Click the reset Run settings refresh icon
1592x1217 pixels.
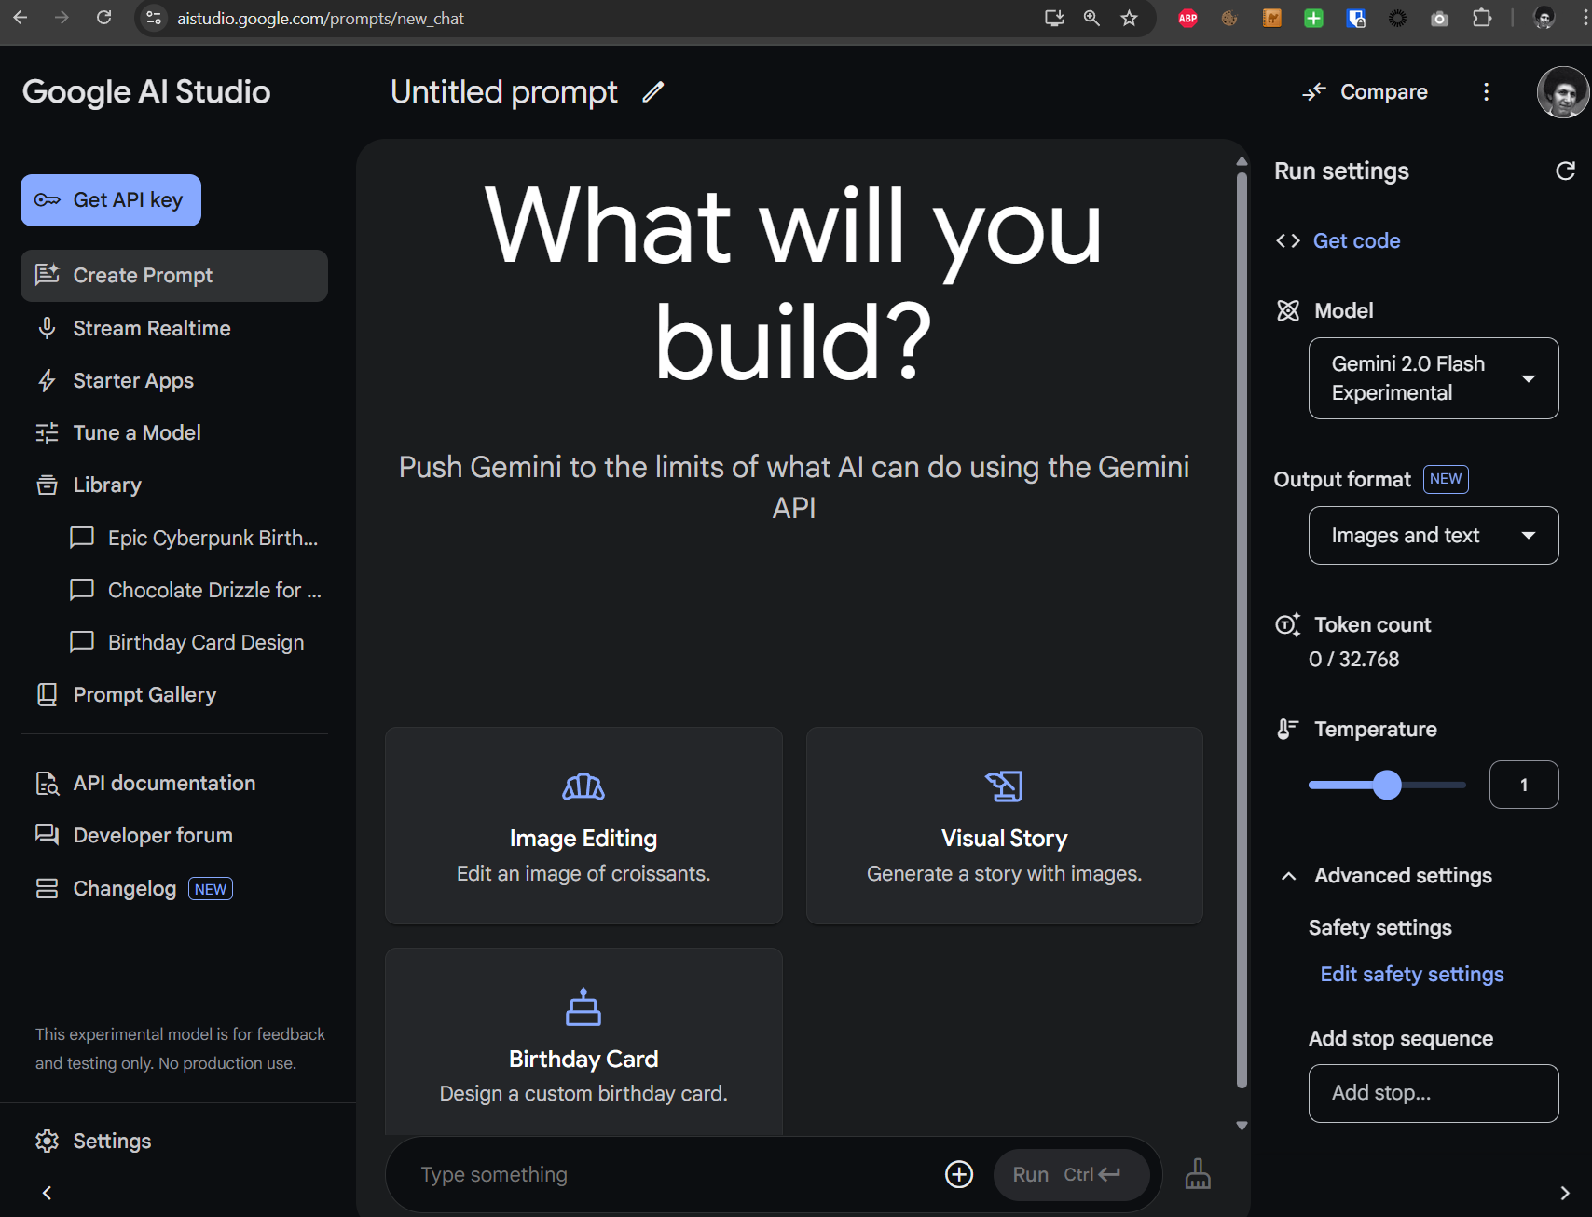click(1565, 171)
